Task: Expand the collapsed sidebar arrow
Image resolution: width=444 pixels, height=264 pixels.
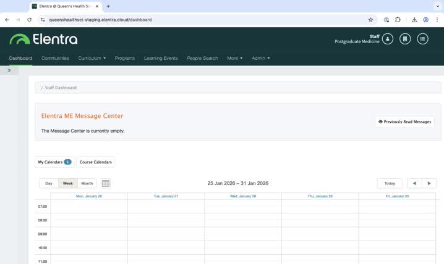Action: click(9, 70)
